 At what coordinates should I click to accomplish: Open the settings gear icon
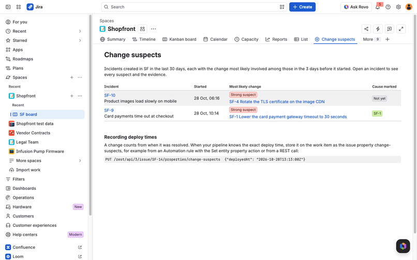click(x=398, y=7)
